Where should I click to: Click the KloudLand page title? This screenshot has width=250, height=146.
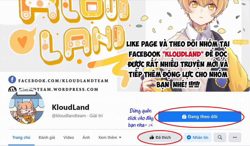70,107
